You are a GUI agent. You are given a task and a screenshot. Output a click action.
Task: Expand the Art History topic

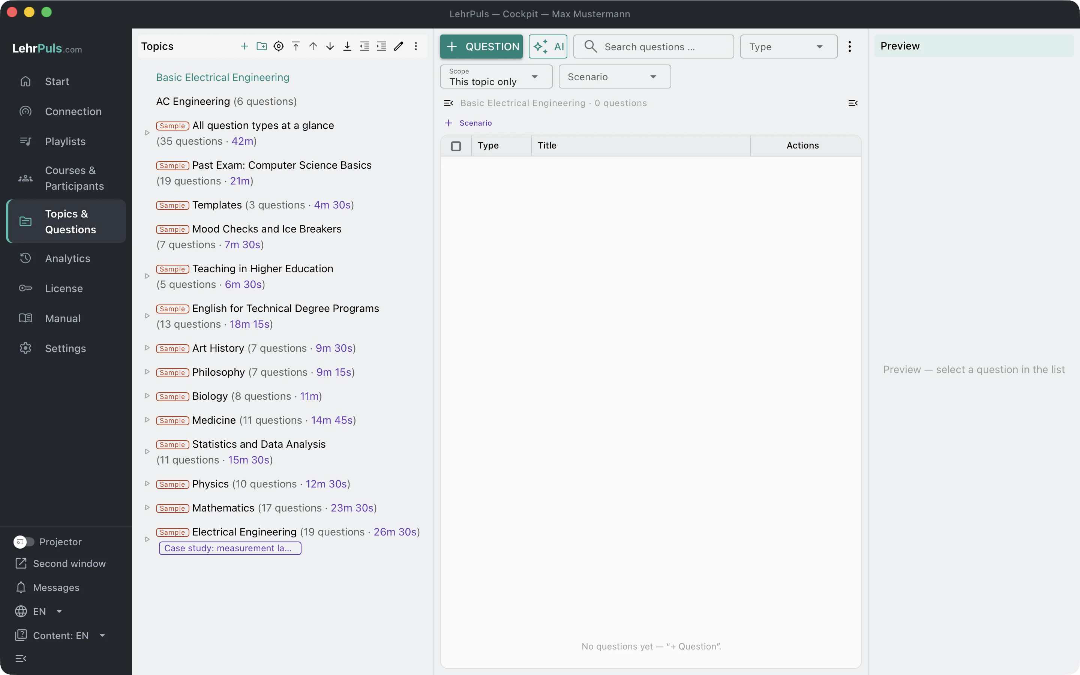point(147,348)
